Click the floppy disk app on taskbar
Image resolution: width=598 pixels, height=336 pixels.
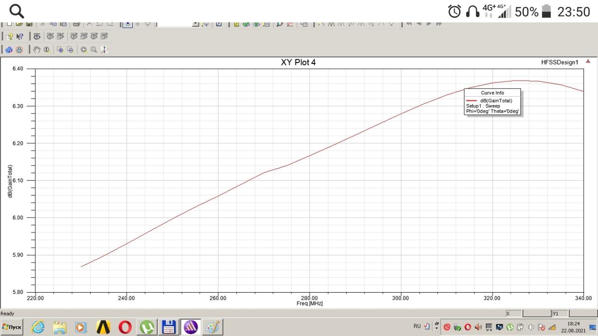(x=169, y=327)
